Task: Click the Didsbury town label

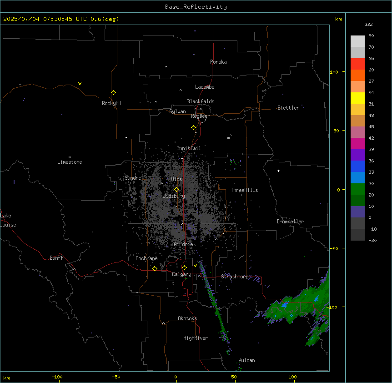Action: (174, 196)
